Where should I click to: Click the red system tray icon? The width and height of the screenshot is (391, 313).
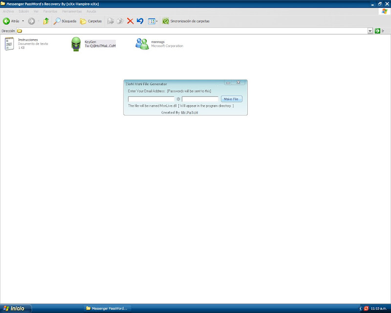366,309
